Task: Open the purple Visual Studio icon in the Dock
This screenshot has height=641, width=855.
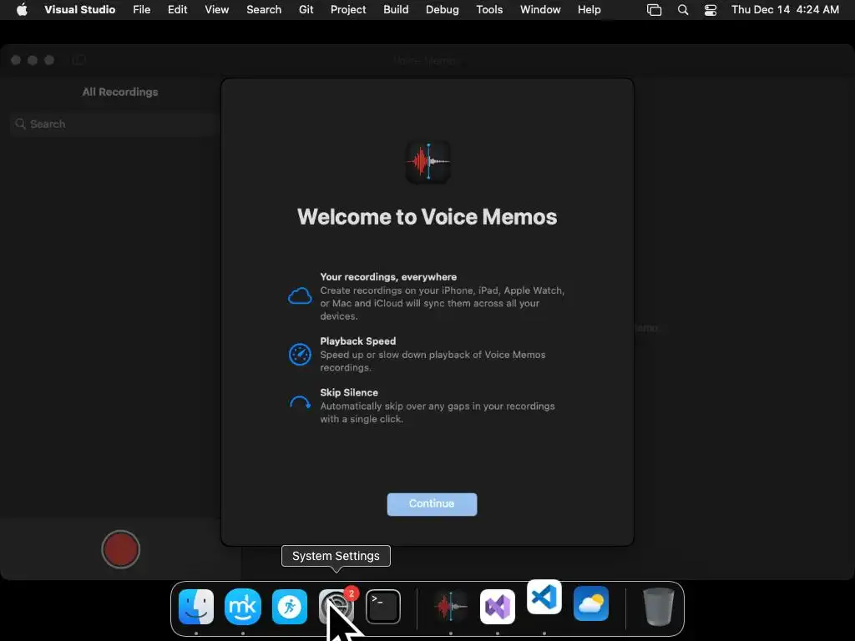Action: pyautogui.click(x=498, y=607)
